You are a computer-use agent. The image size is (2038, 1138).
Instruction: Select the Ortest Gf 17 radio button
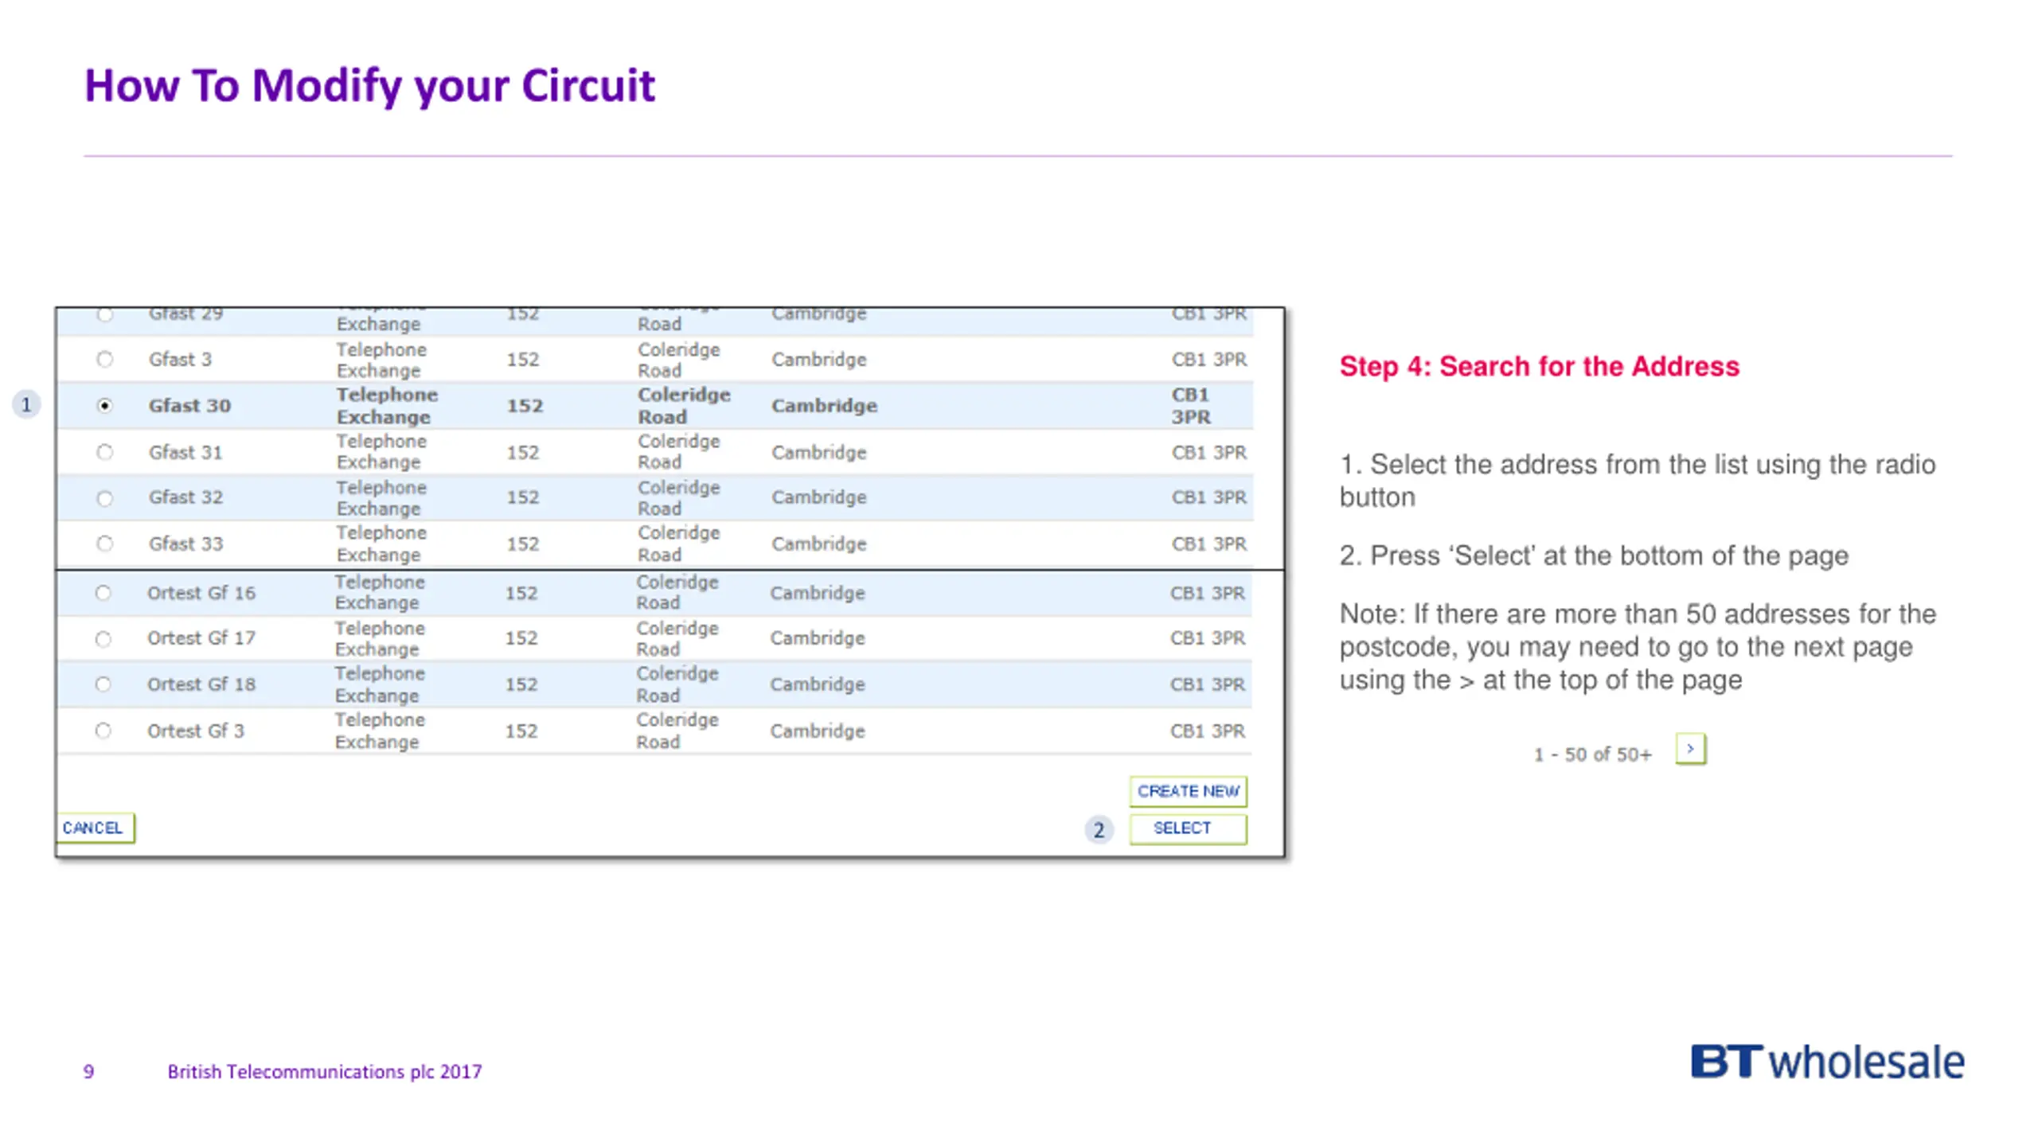point(103,639)
